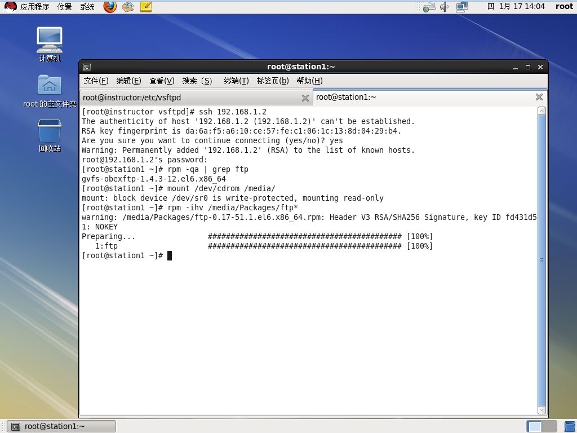
Task: Click the 'rpm -qa | grep ftp' command
Action: click(x=208, y=169)
